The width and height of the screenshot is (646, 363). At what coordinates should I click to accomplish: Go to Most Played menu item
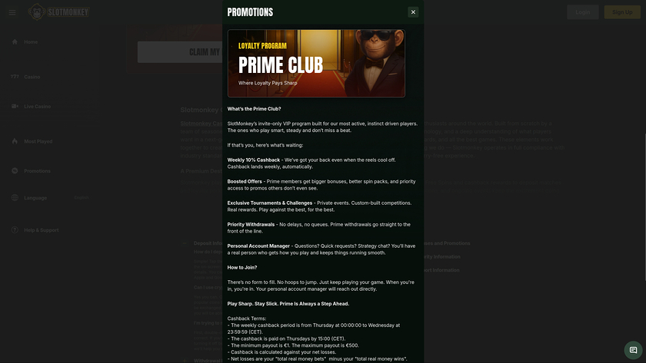click(38, 141)
